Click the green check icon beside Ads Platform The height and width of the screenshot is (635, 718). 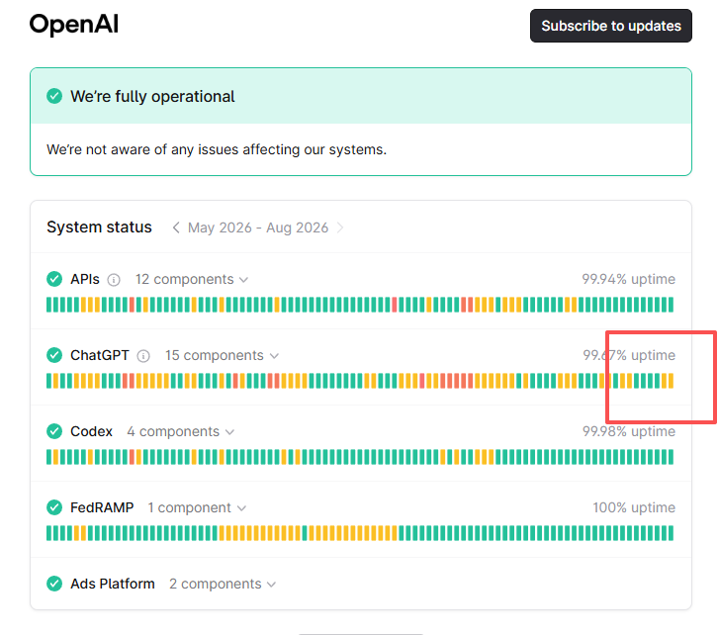click(54, 584)
